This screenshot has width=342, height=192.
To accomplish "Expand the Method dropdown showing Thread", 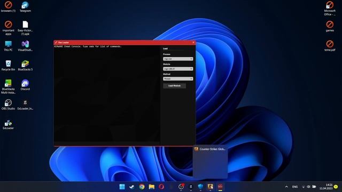I will (x=178, y=79).
